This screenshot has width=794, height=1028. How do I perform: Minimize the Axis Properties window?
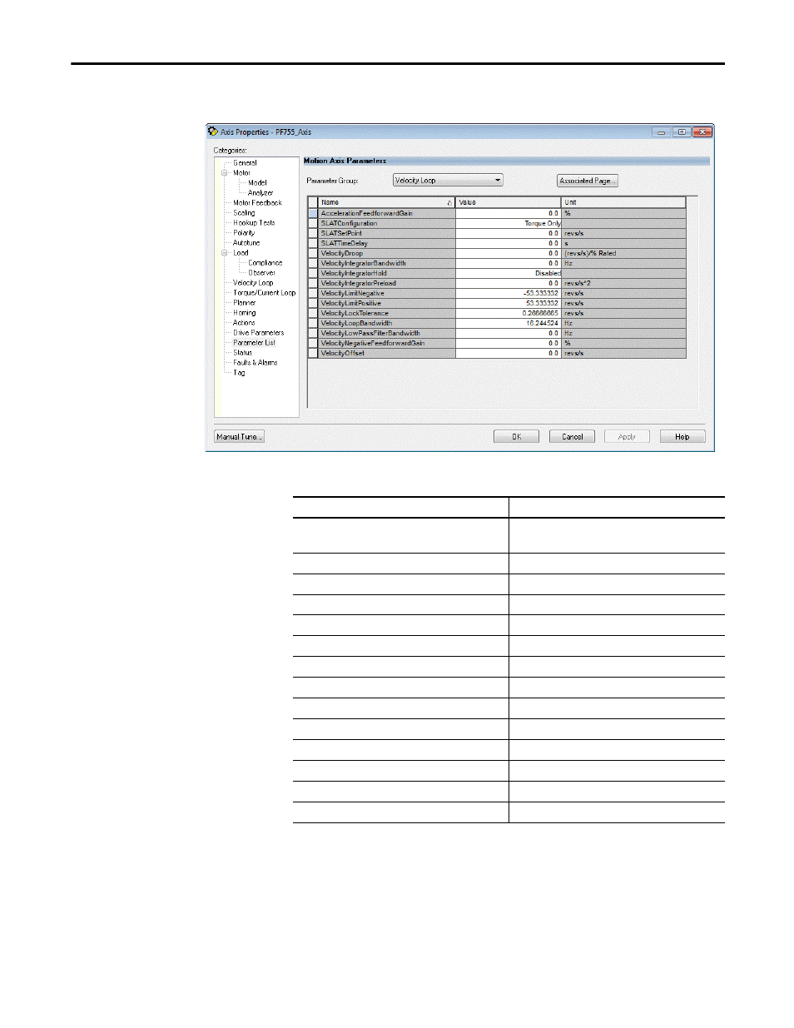[x=662, y=132]
